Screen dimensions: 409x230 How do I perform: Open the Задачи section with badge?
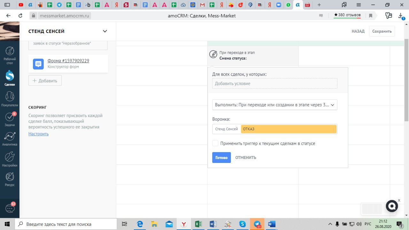click(x=10, y=120)
